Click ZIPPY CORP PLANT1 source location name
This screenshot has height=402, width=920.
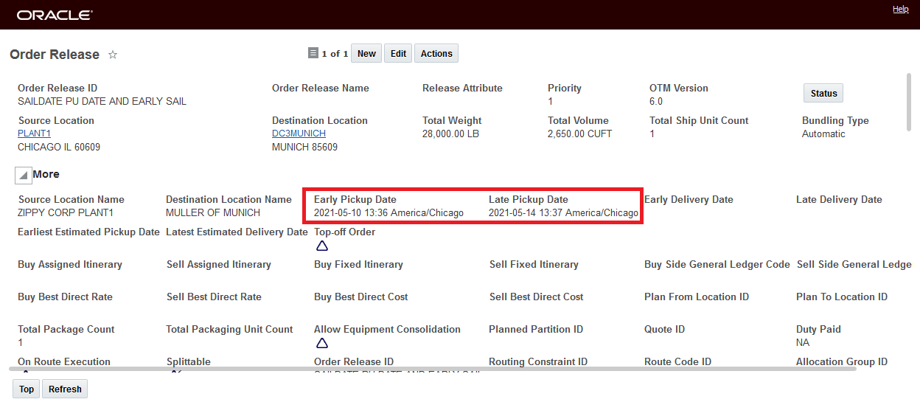[x=66, y=212]
